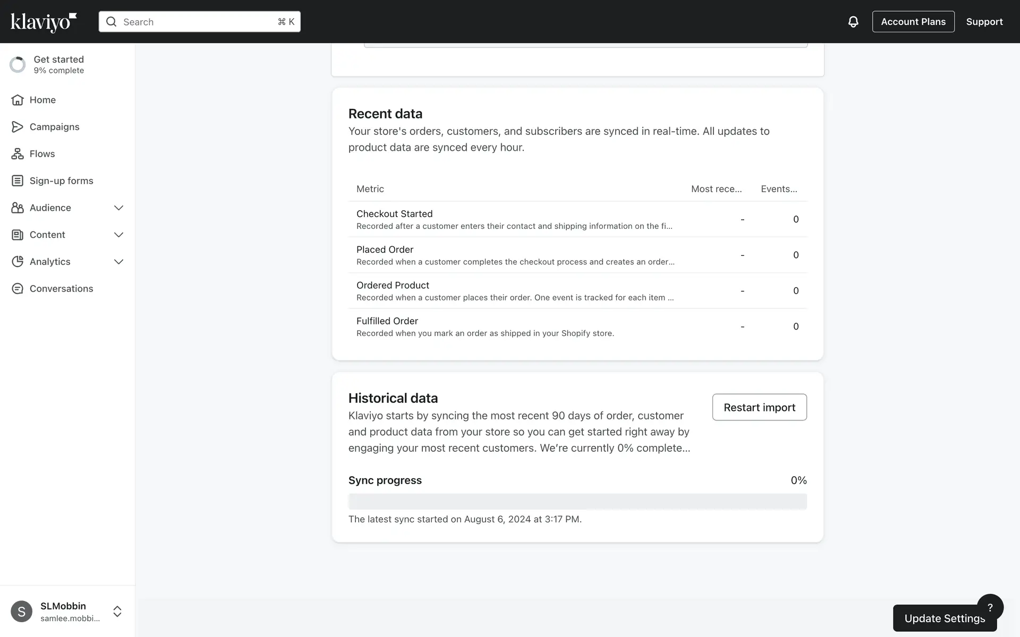The width and height of the screenshot is (1020, 637).
Task: Open notifications bell icon
Action: [x=853, y=22]
